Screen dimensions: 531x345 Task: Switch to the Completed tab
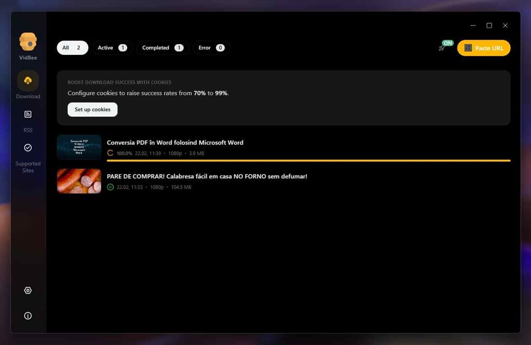(x=162, y=48)
